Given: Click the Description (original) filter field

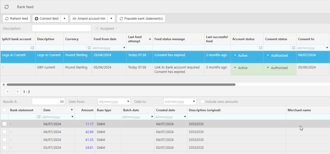Looking at the screenshot, I should point(237,117).
